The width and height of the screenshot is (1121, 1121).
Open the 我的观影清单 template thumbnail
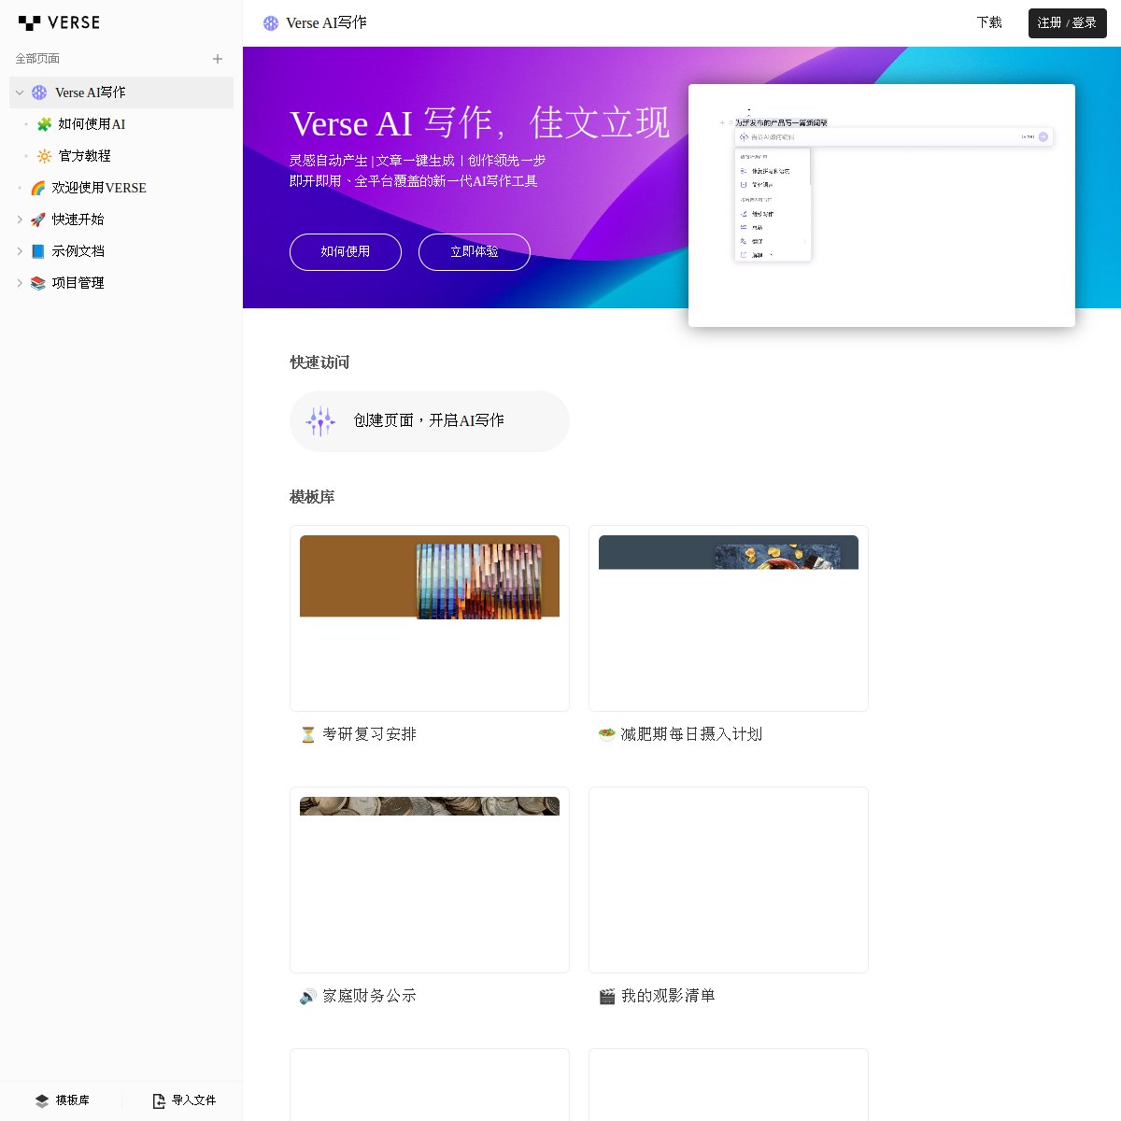coord(729,880)
